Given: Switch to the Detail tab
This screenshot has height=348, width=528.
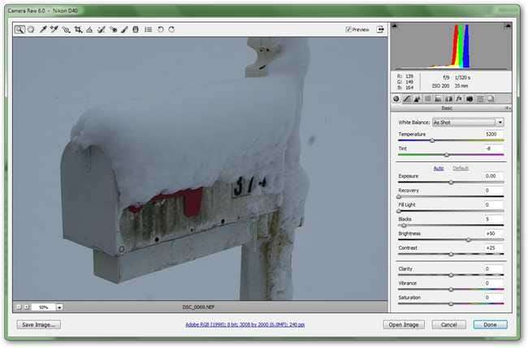Looking at the screenshot, I should pos(418,98).
